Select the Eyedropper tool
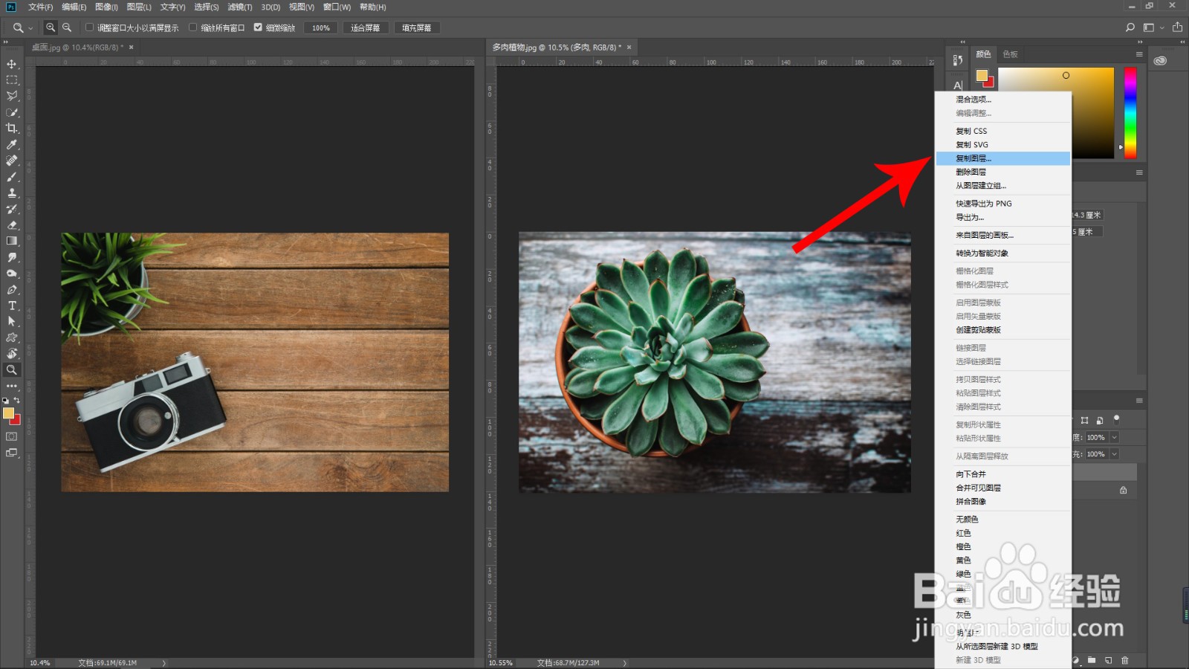 [x=12, y=145]
